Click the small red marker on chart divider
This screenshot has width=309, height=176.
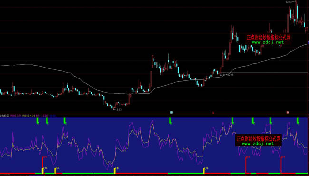[213, 113]
